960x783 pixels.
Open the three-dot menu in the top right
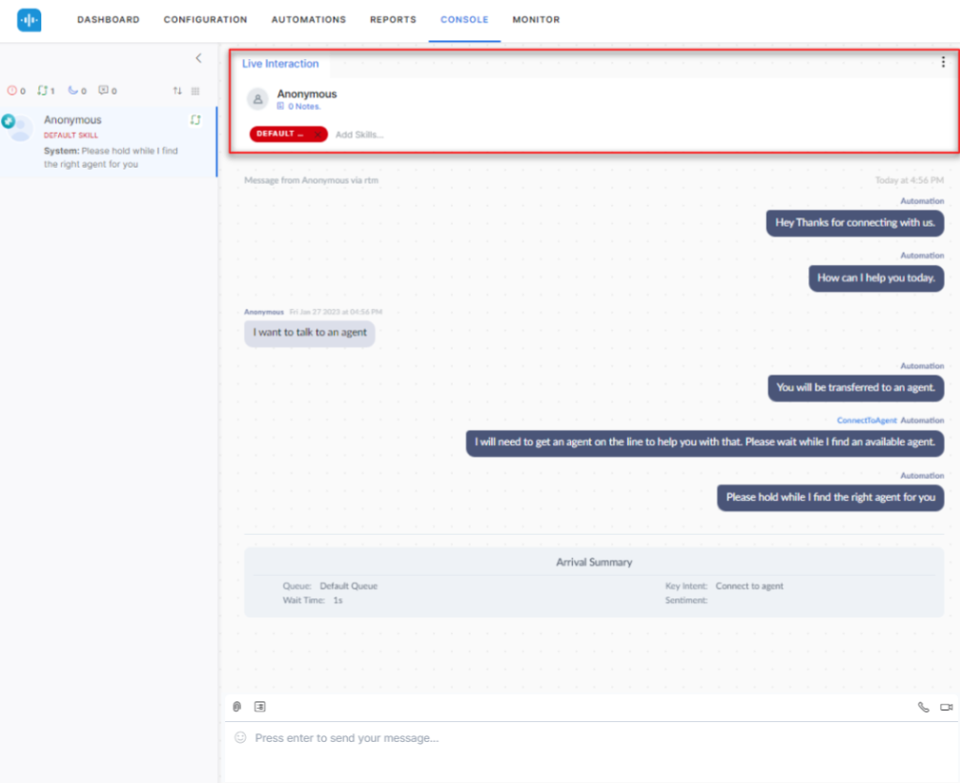coord(942,62)
